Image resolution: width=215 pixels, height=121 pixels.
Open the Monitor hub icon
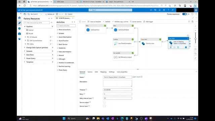[x=19, y=28]
